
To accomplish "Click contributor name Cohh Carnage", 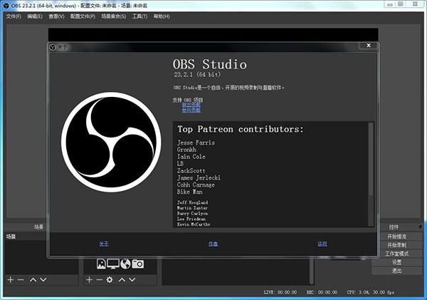I will point(196,185).
